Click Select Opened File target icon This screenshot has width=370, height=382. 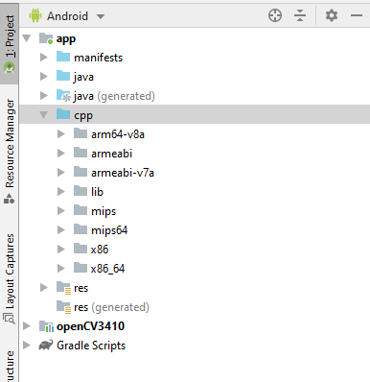[275, 15]
